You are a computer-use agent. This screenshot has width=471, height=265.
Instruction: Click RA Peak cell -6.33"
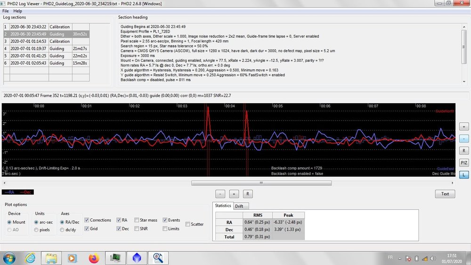[288, 222]
